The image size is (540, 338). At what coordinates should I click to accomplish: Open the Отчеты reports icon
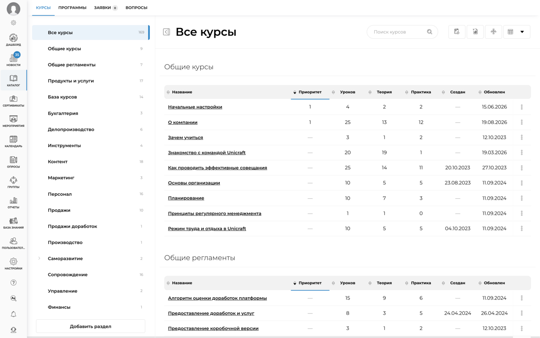[x=13, y=202]
